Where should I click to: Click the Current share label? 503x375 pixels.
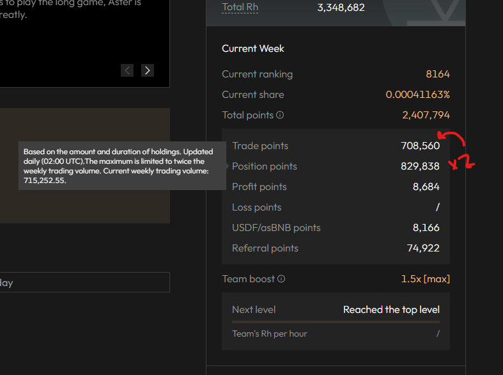point(253,95)
